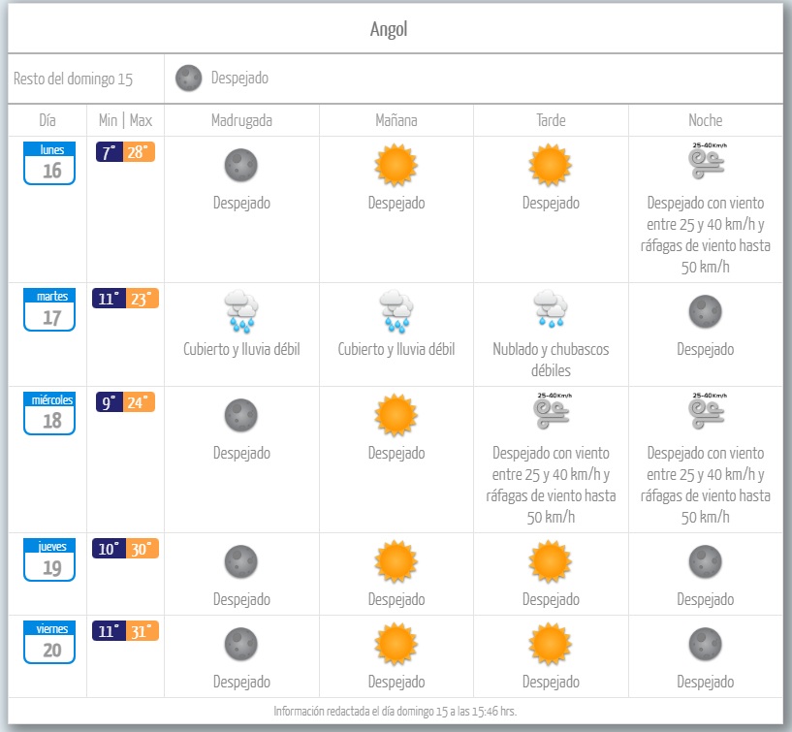Click Tuesday night's moon icon
This screenshot has height=732, width=792.
tap(705, 311)
